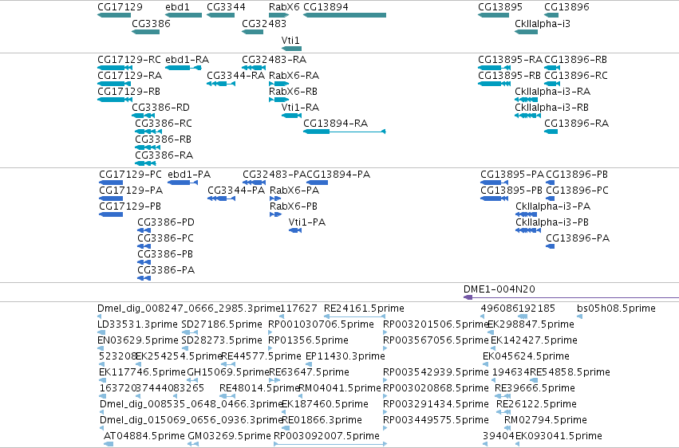This screenshot has height=448, width=679.
Task: Click EST RE44577.5prime
Action: pyautogui.click(x=228, y=364)
